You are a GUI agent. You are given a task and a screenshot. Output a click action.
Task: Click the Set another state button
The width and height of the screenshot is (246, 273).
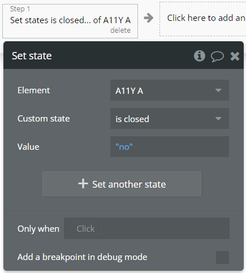tap(122, 184)
